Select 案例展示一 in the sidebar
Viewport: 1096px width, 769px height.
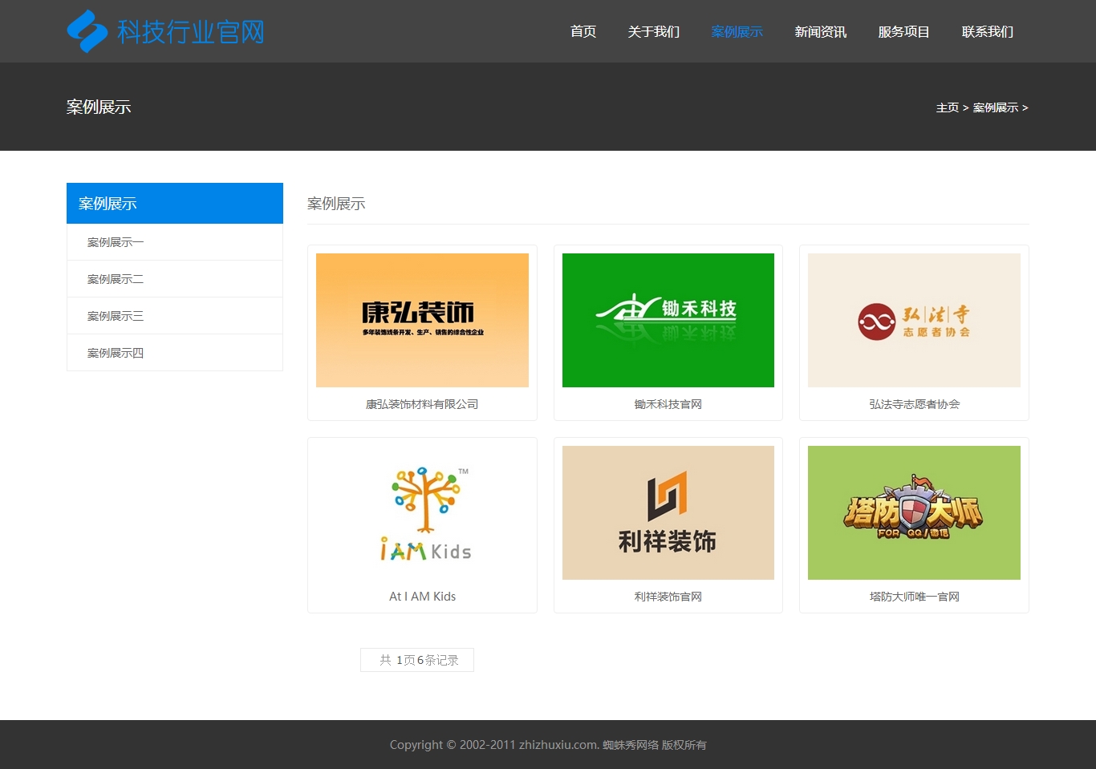(x=116, y=242)
